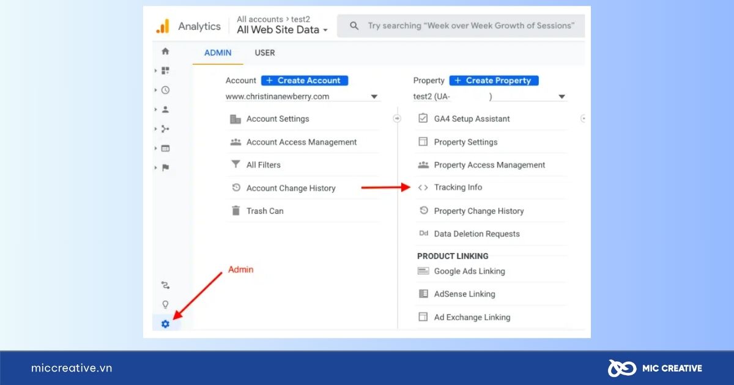Open the Realtime clock icon
Viewport: 734px width, 385px height.
165,90
